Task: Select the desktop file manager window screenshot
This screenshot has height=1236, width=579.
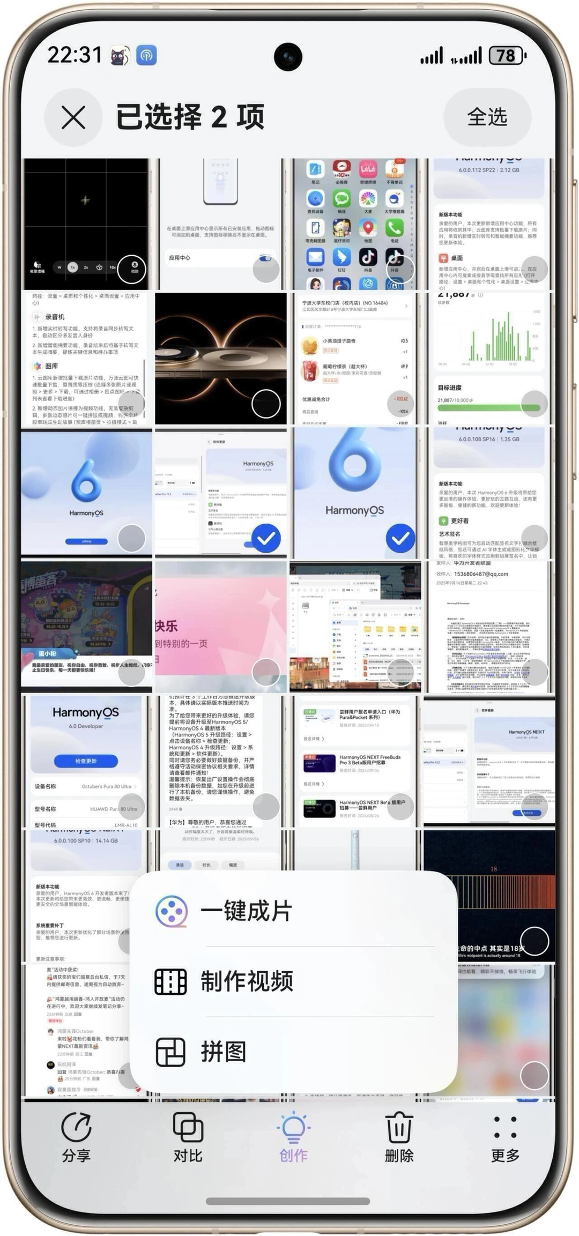Action: tap(400, 672)
